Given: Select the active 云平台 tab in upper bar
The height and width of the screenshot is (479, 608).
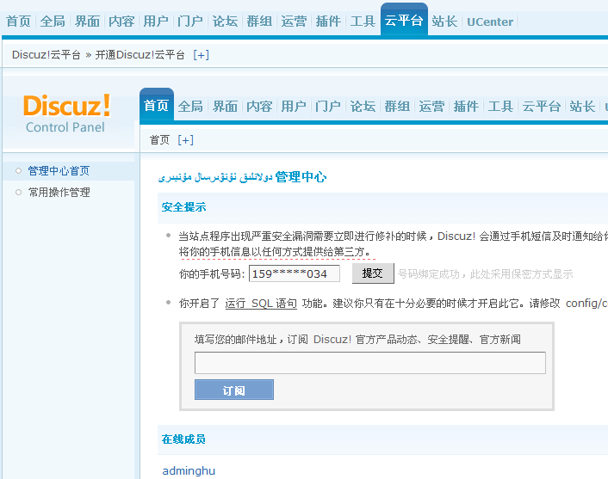Looking at the screenshot, I should point(404,20).
